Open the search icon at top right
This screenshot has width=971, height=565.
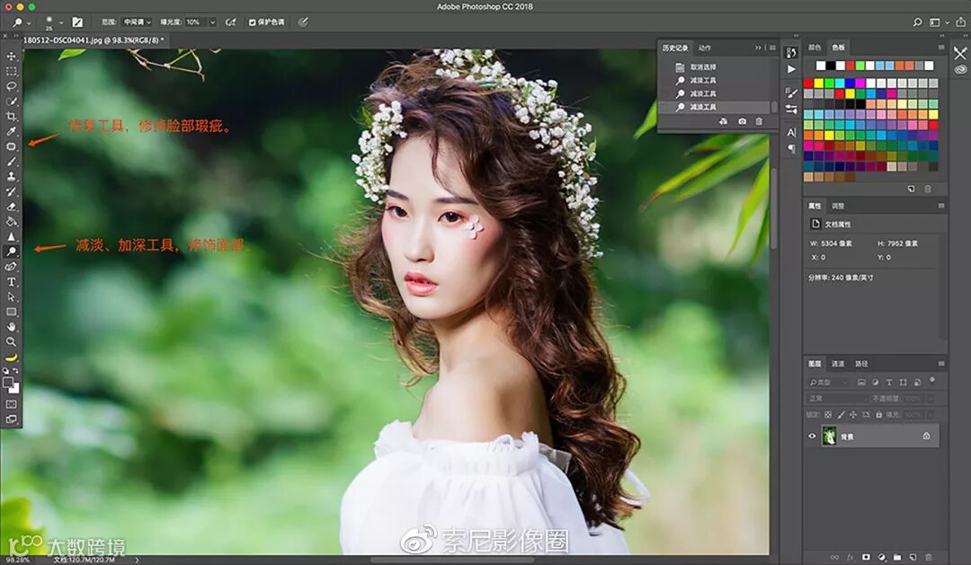(x=917, y=22)
